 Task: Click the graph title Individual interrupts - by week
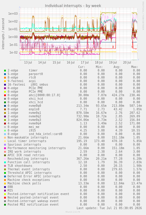73,6
